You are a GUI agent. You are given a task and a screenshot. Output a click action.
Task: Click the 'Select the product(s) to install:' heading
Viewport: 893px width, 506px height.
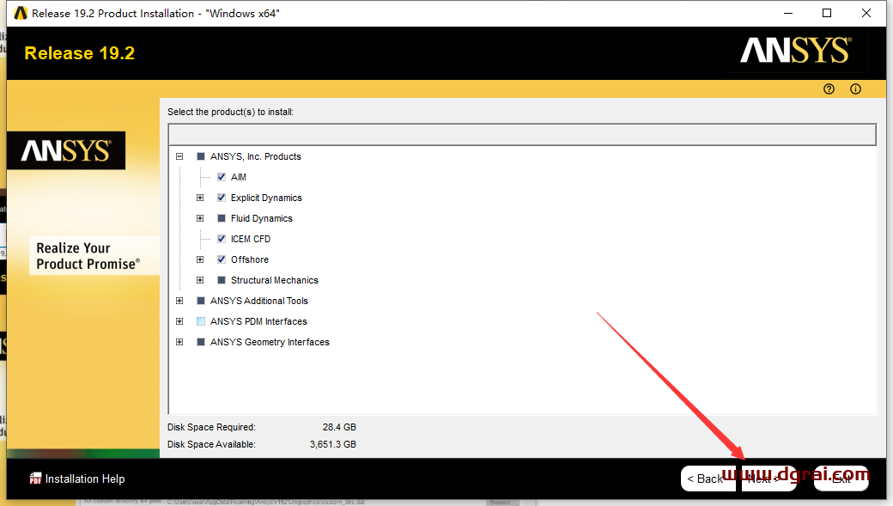click(x=231, y=113)
